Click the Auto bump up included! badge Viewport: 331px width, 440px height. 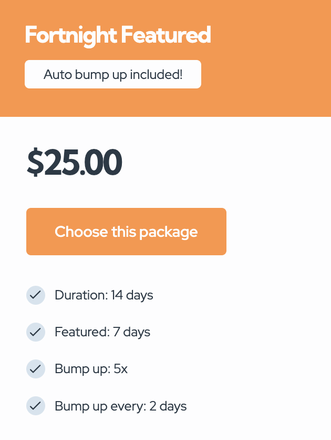point(113,74)
